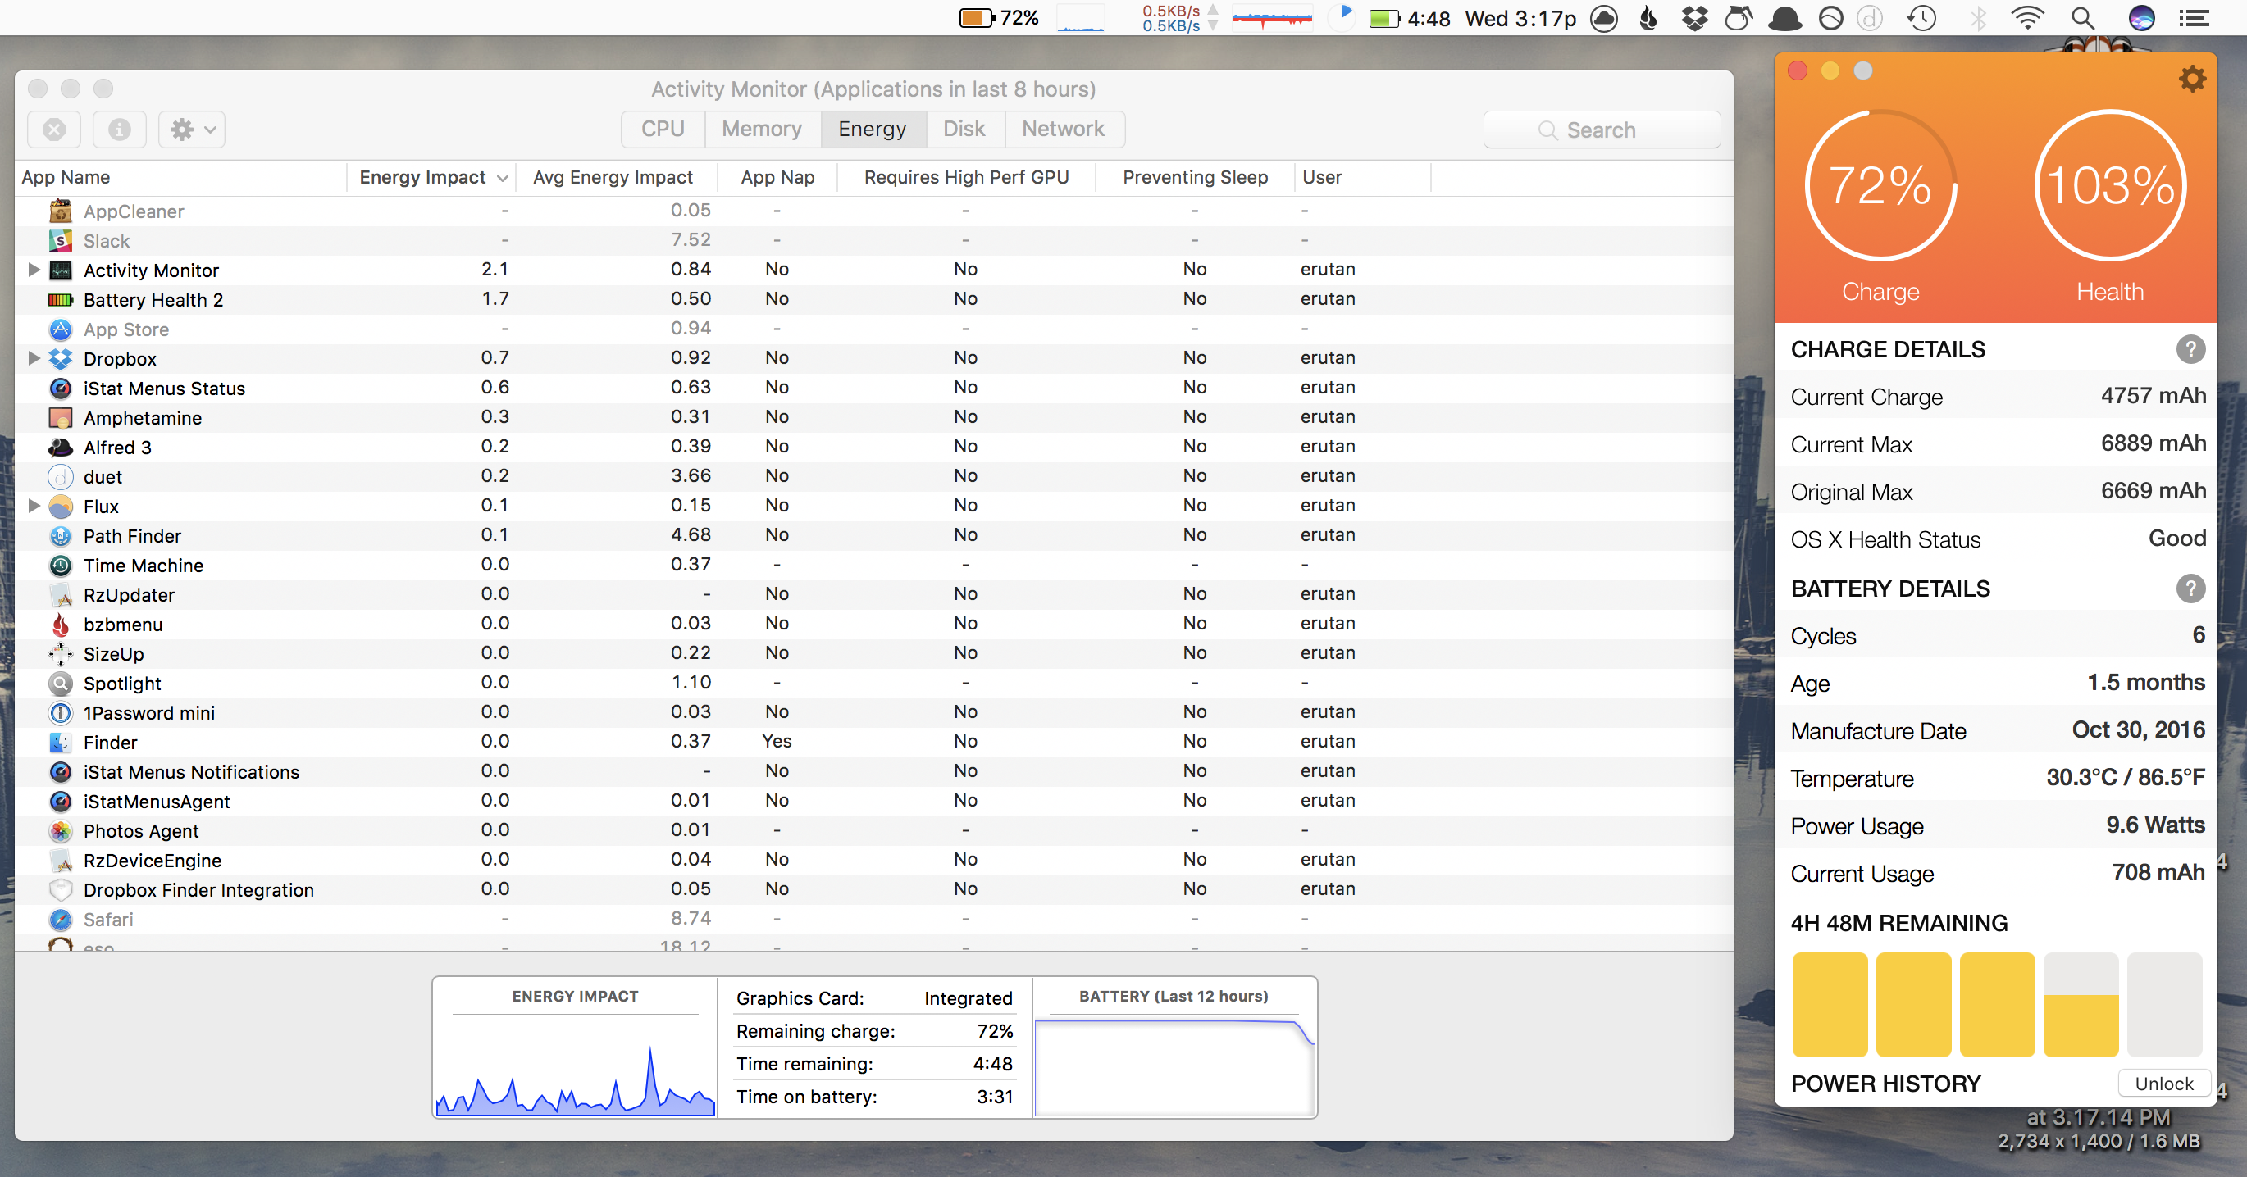Open Notification Center list icon

click(2194, 18)
